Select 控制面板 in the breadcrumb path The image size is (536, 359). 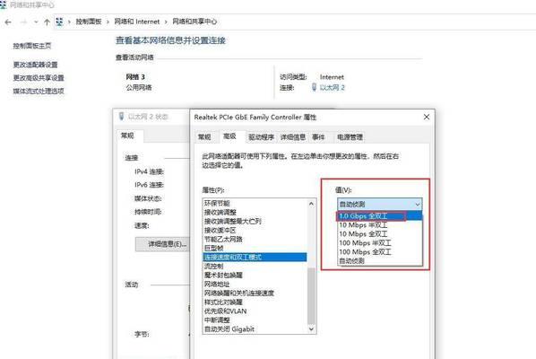pyautogui.click(x=89, y=22)
